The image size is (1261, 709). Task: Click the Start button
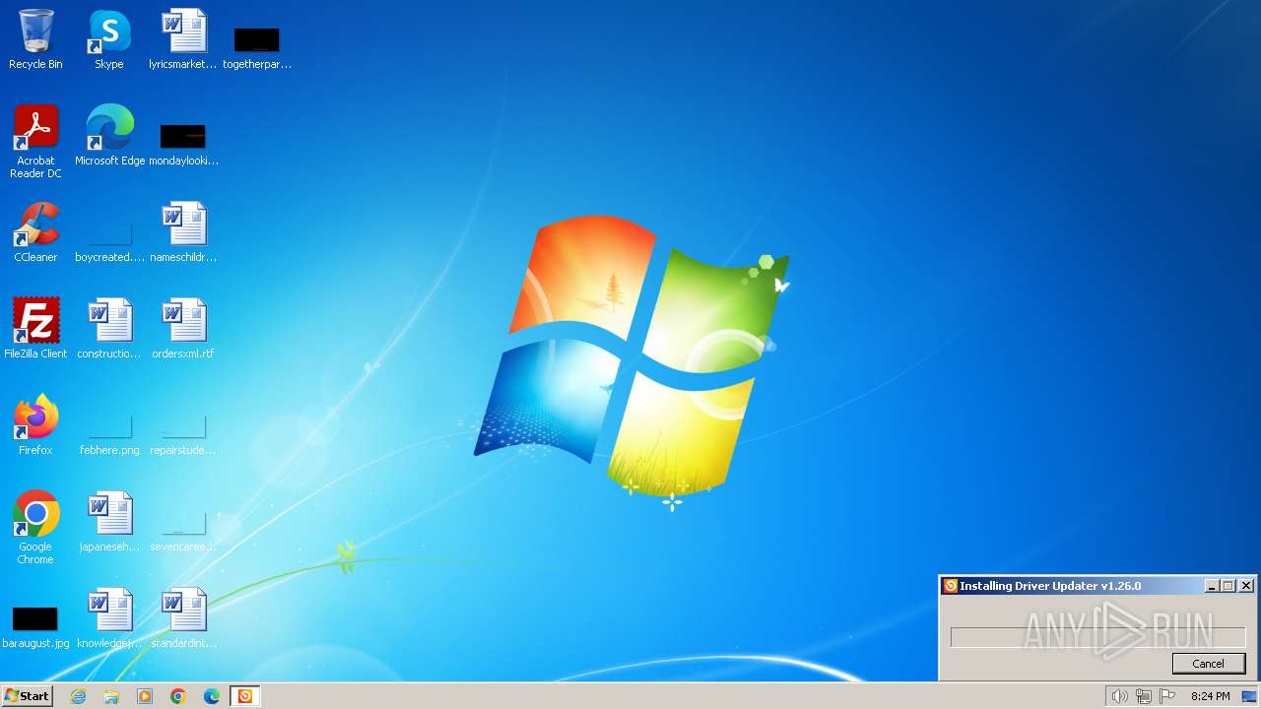click(28, 696)
